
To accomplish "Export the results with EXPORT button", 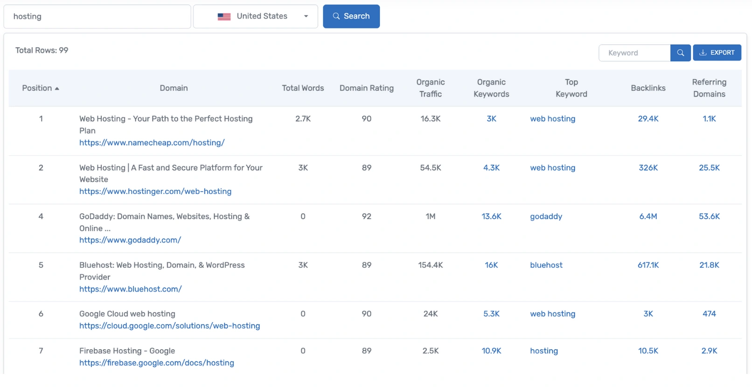I will 717,53.
